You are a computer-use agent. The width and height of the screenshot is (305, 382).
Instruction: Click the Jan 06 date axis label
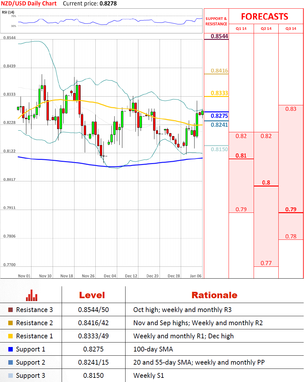(x=196, y=276)
